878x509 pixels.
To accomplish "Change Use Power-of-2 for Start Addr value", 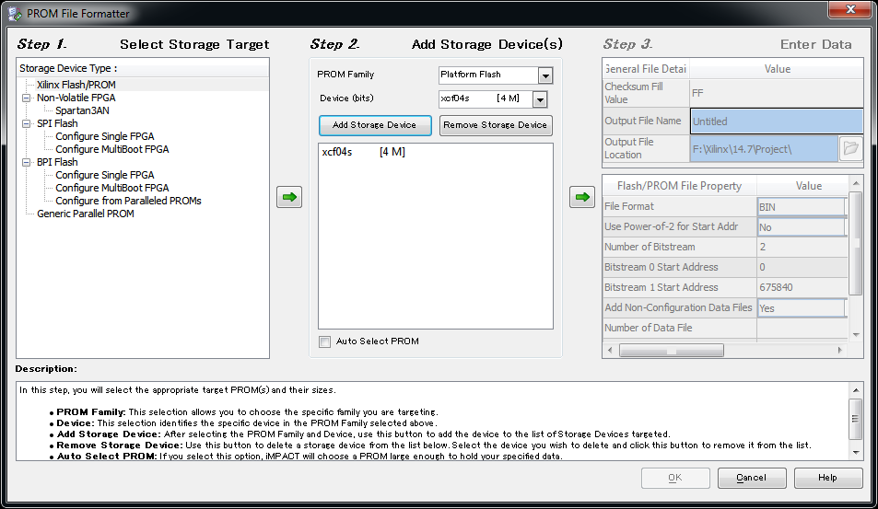I will click(802, 227).
